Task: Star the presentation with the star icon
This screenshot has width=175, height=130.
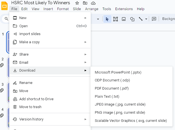Action: [x=77, y=3]
